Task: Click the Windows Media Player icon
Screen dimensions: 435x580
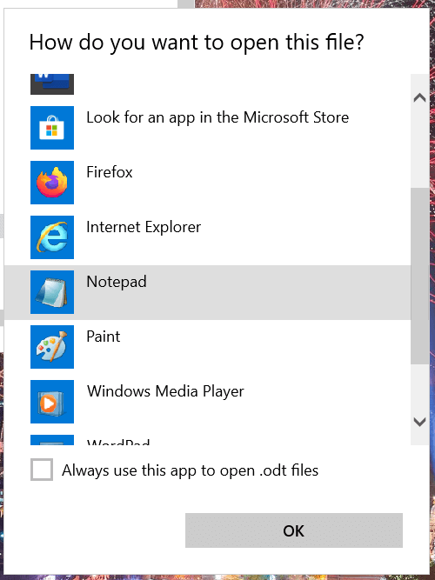Action: click(x=52, y=402)
